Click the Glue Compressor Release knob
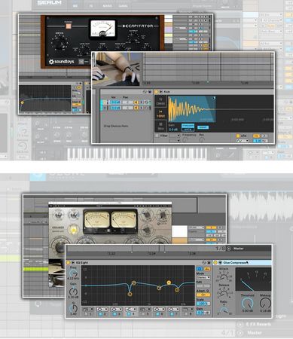This screenshot has width=293, height=339. (x=224, y=293)
